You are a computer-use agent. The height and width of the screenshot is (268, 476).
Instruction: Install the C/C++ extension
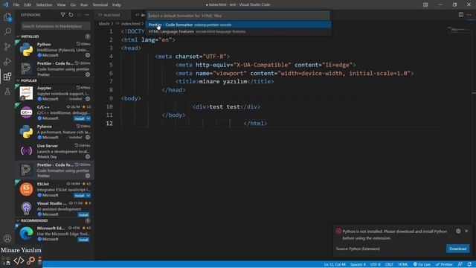point(80,118)
